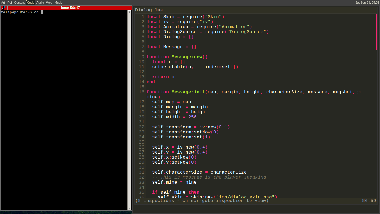The width and height of the screenshot is (380, 214).
Task: Focus the terminal prompt after cd
Action: pos(42,12)
